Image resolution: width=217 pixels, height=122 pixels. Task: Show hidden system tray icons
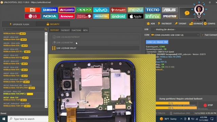(181, 119)
